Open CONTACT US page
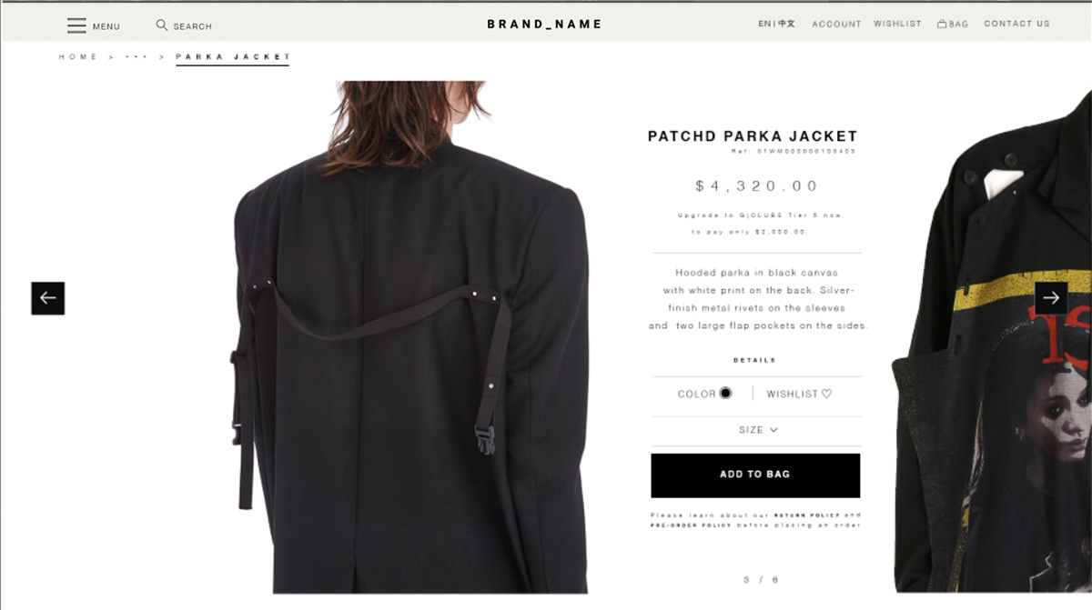Screen dimensions: 1092x610 (1016, 24)
